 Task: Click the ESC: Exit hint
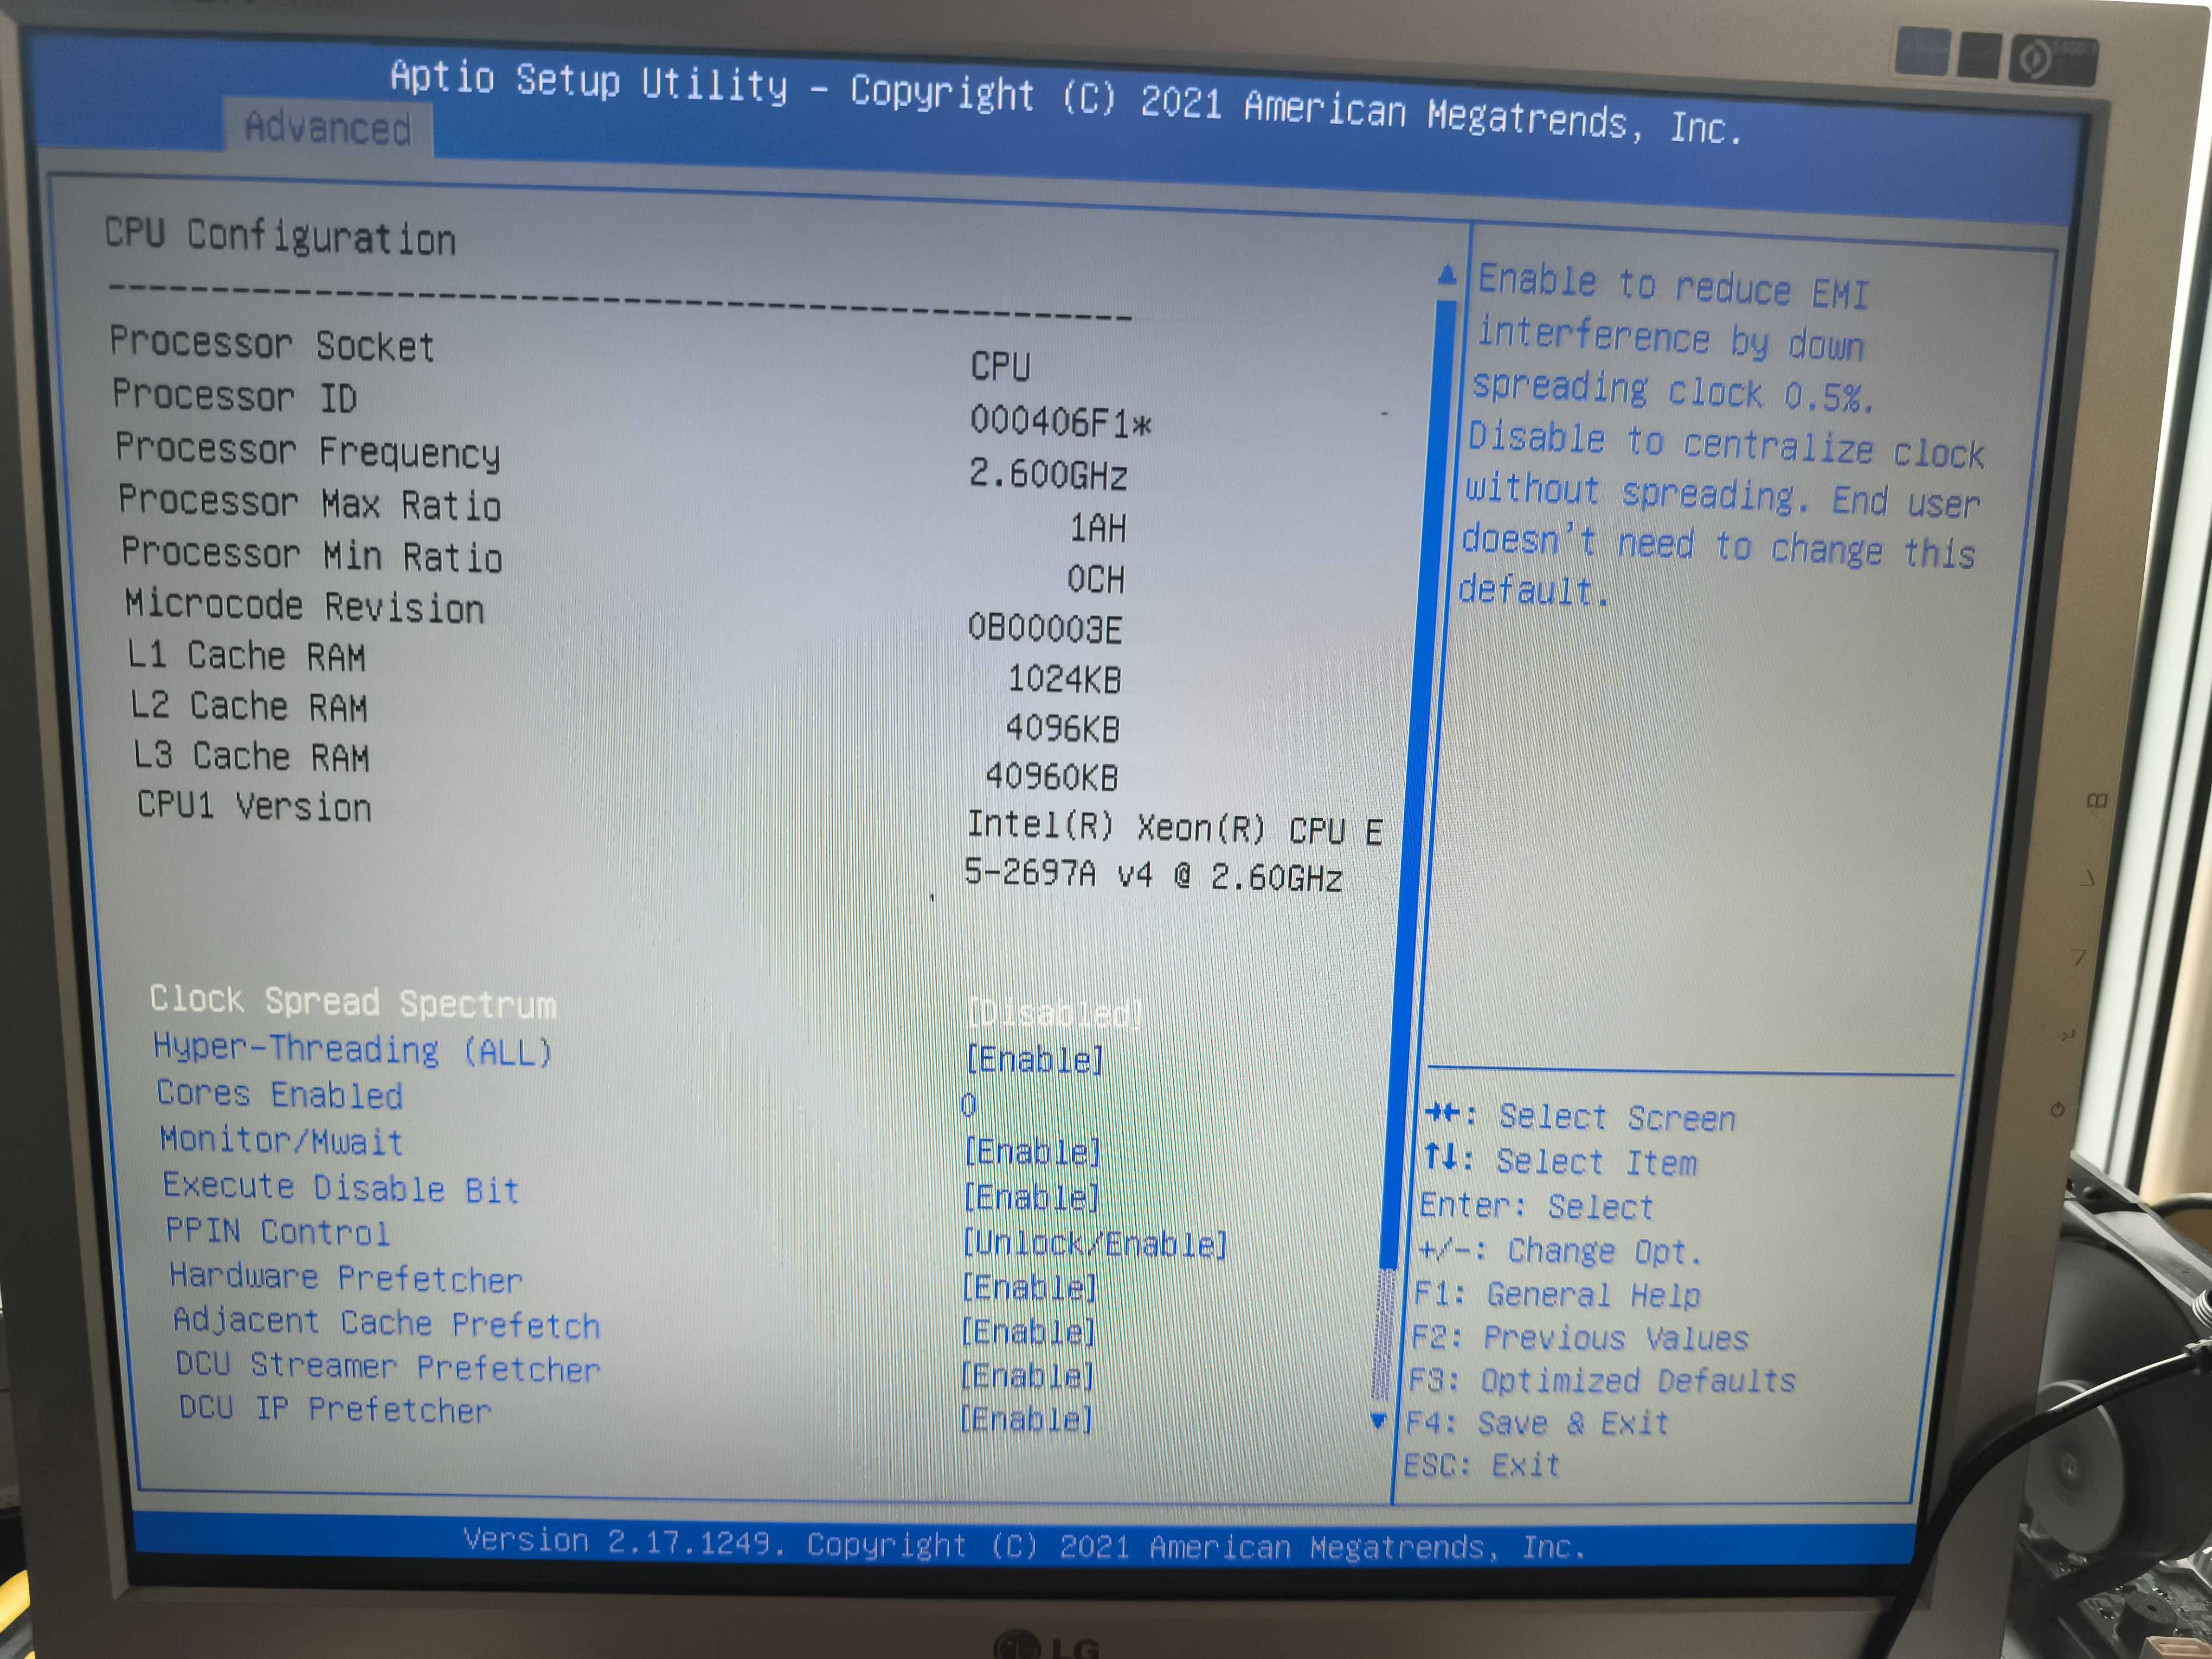1481,1465
